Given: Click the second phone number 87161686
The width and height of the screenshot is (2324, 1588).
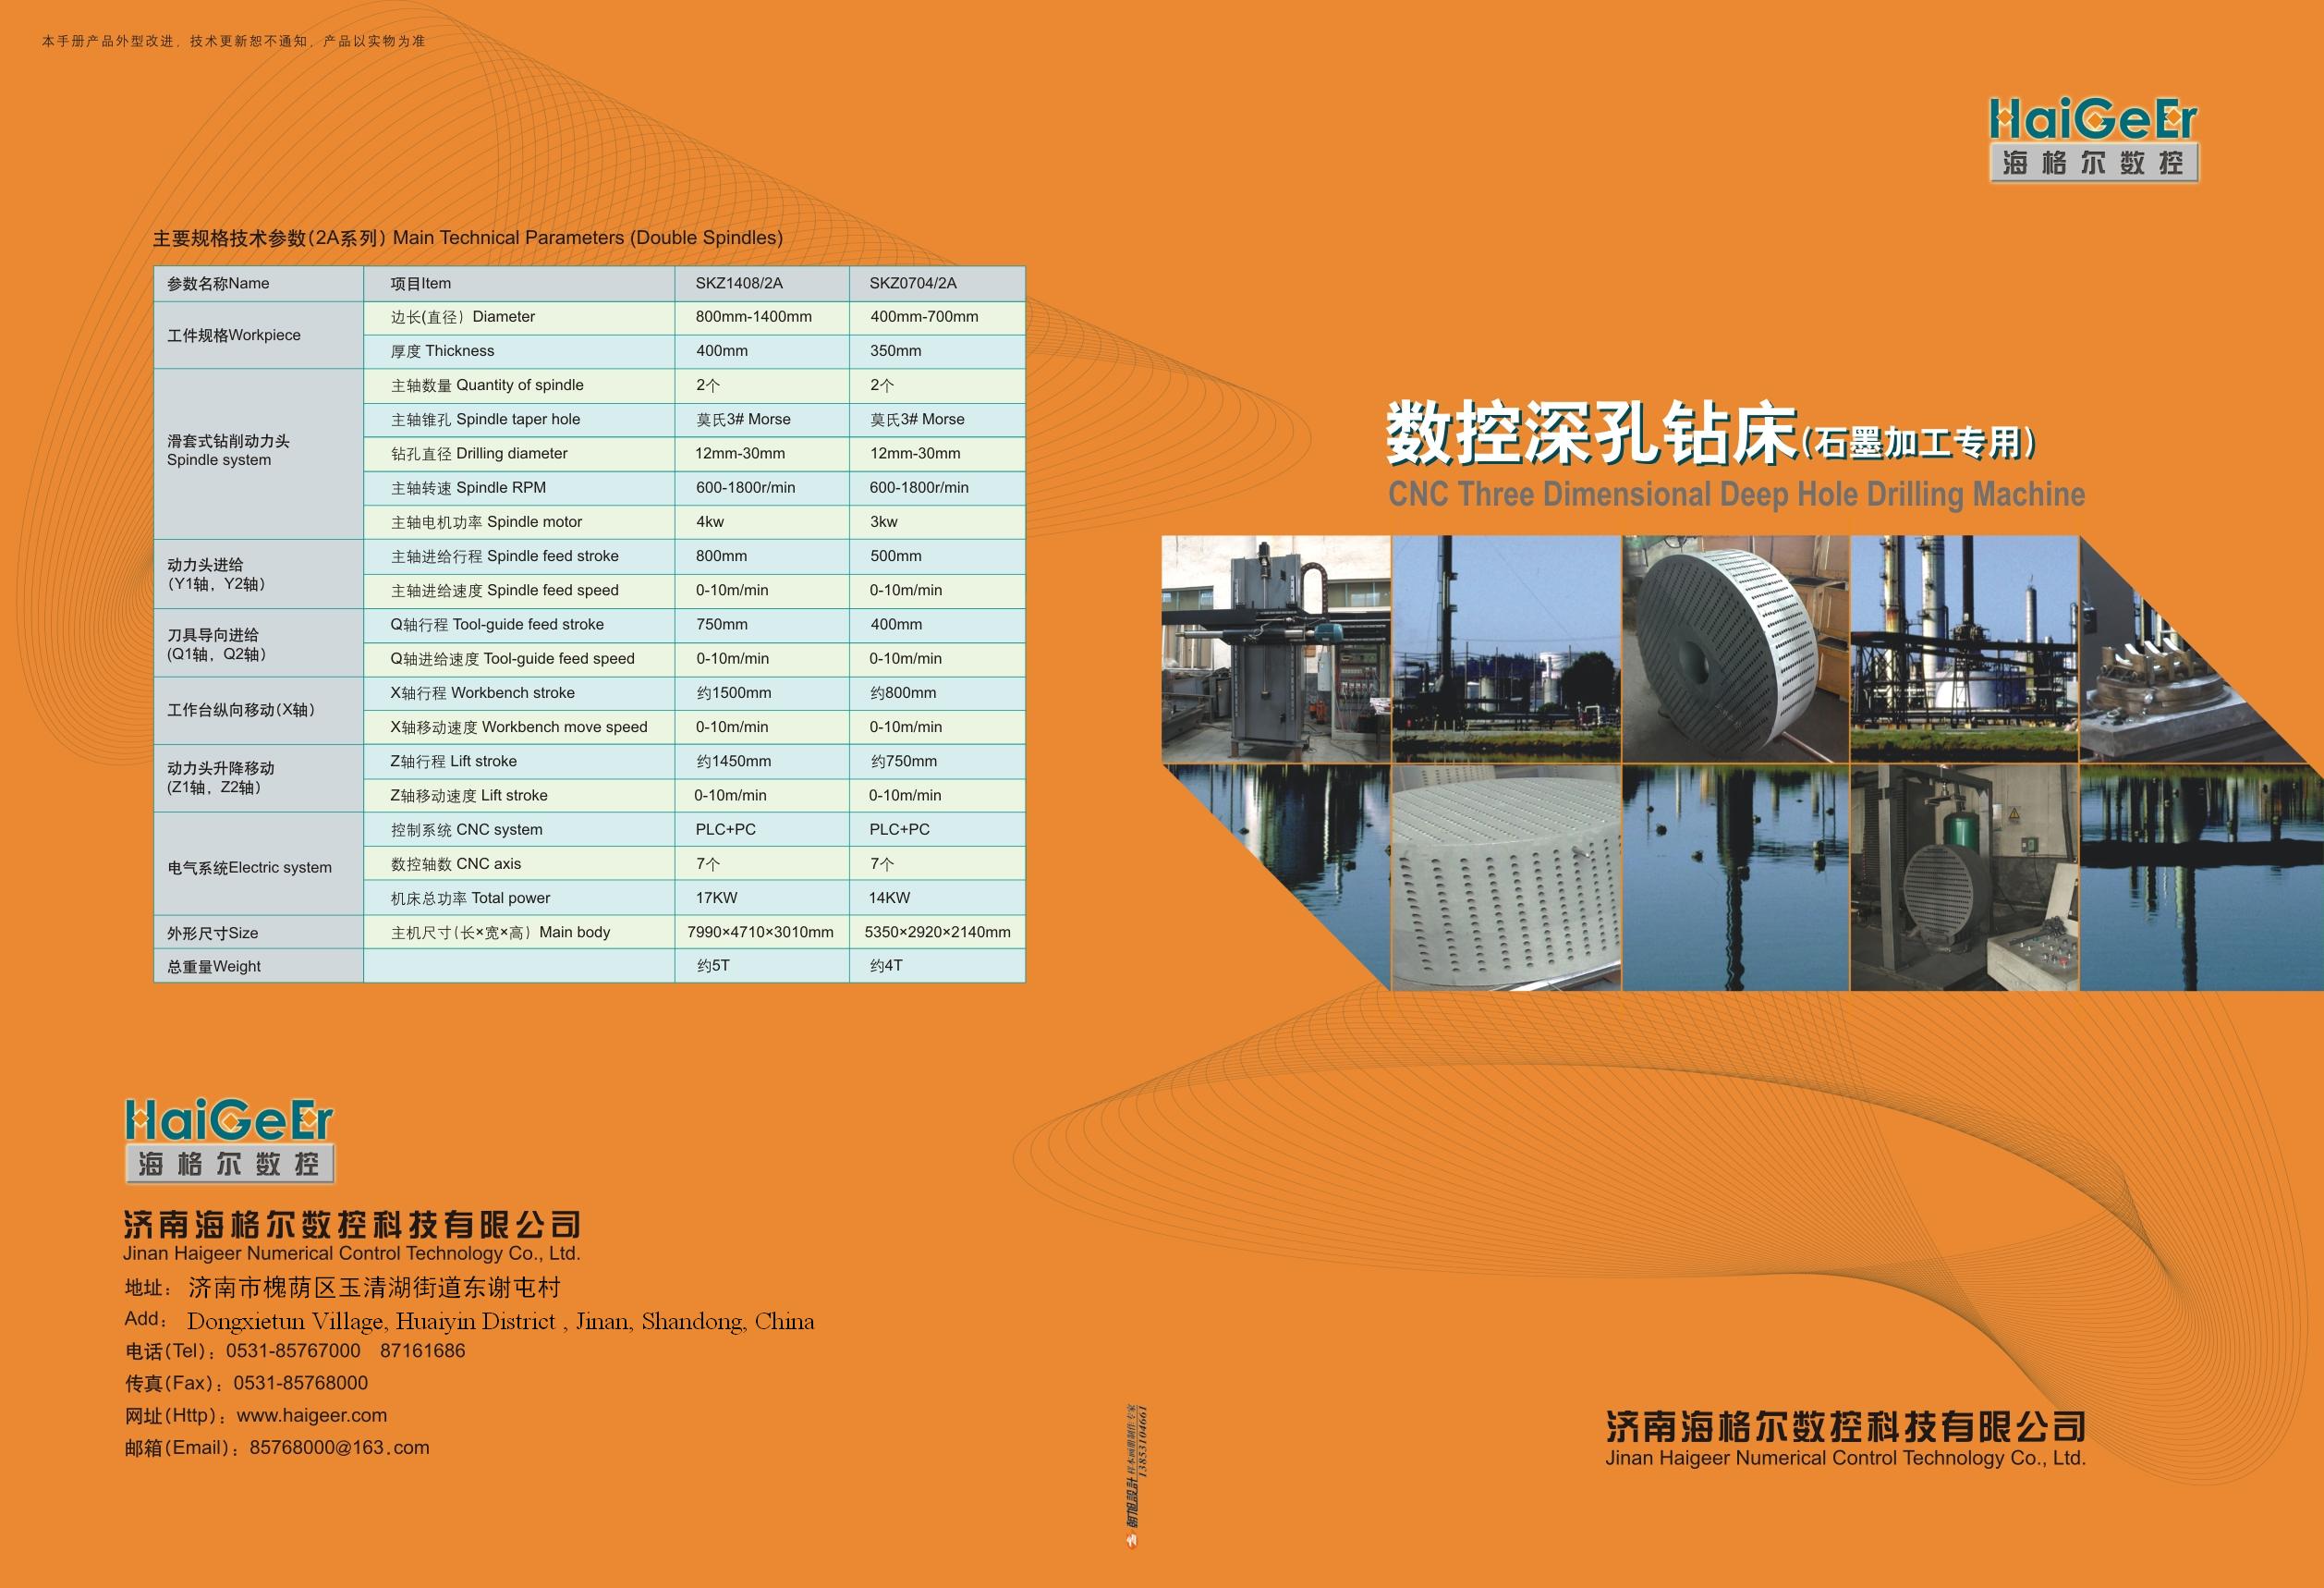Looking at the screenshot, I should [x=423, y=1350].
